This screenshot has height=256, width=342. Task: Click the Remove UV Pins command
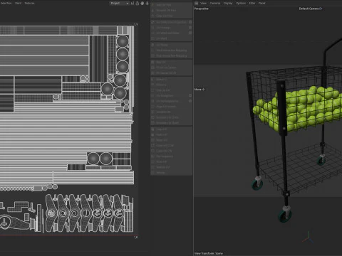(172, 10)
